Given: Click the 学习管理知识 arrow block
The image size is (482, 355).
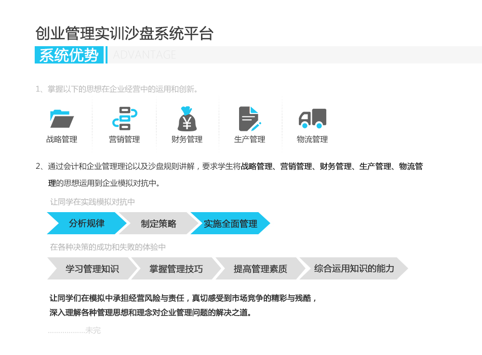Looking at the screenshot, I should (92, 269).
